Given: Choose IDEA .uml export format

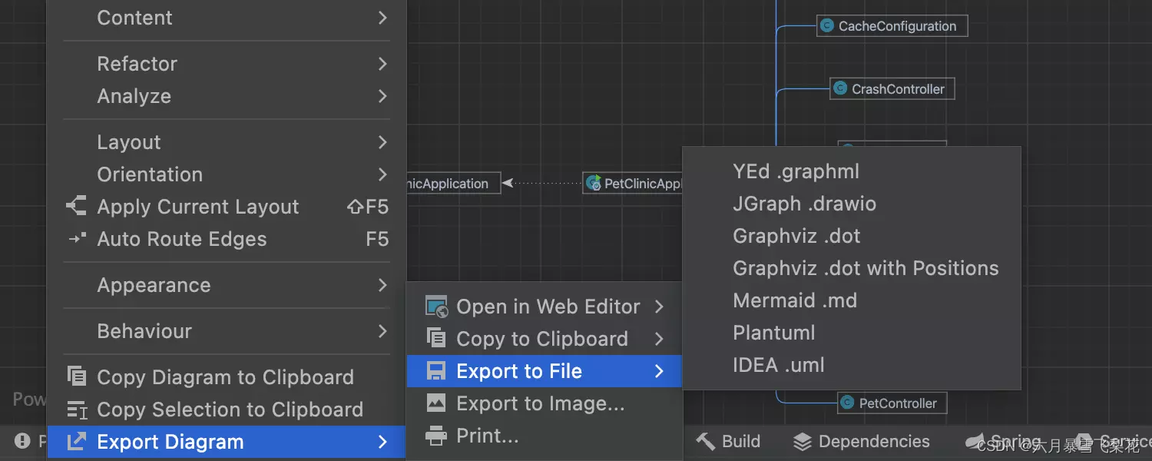Looking at the screenshot, I should (852, 365).
